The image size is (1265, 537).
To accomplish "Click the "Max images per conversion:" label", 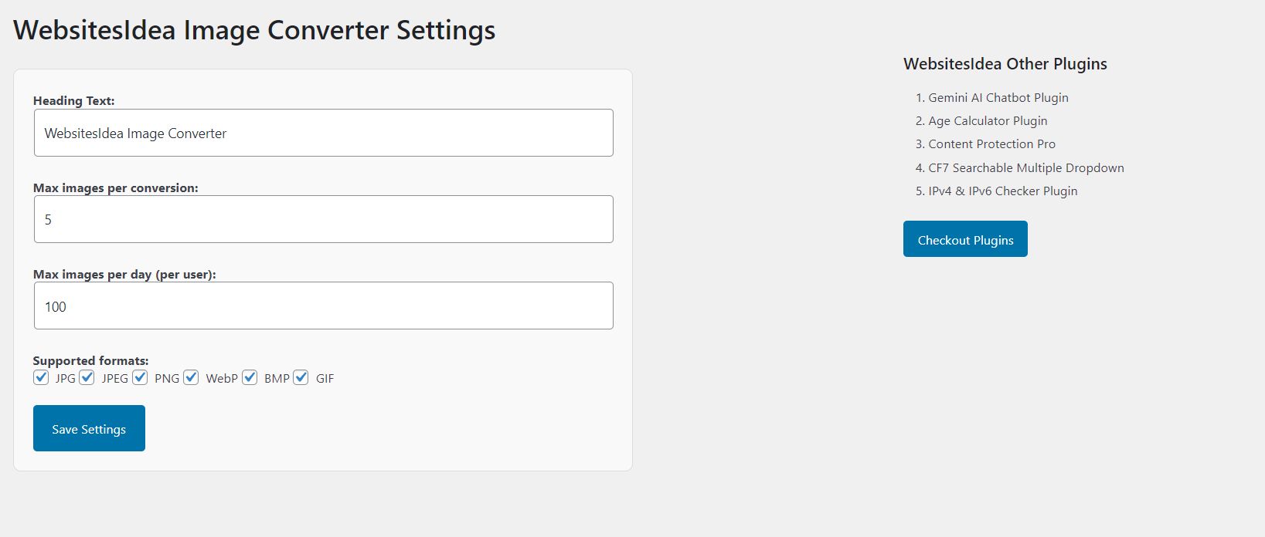I will point(115,188).
